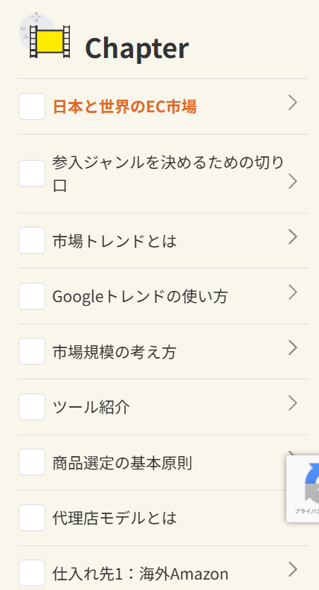Expand the 仕入れ先1：海外Amazon chevron
The height and width of the screenshot is (590, 319).
coord(293,569)
